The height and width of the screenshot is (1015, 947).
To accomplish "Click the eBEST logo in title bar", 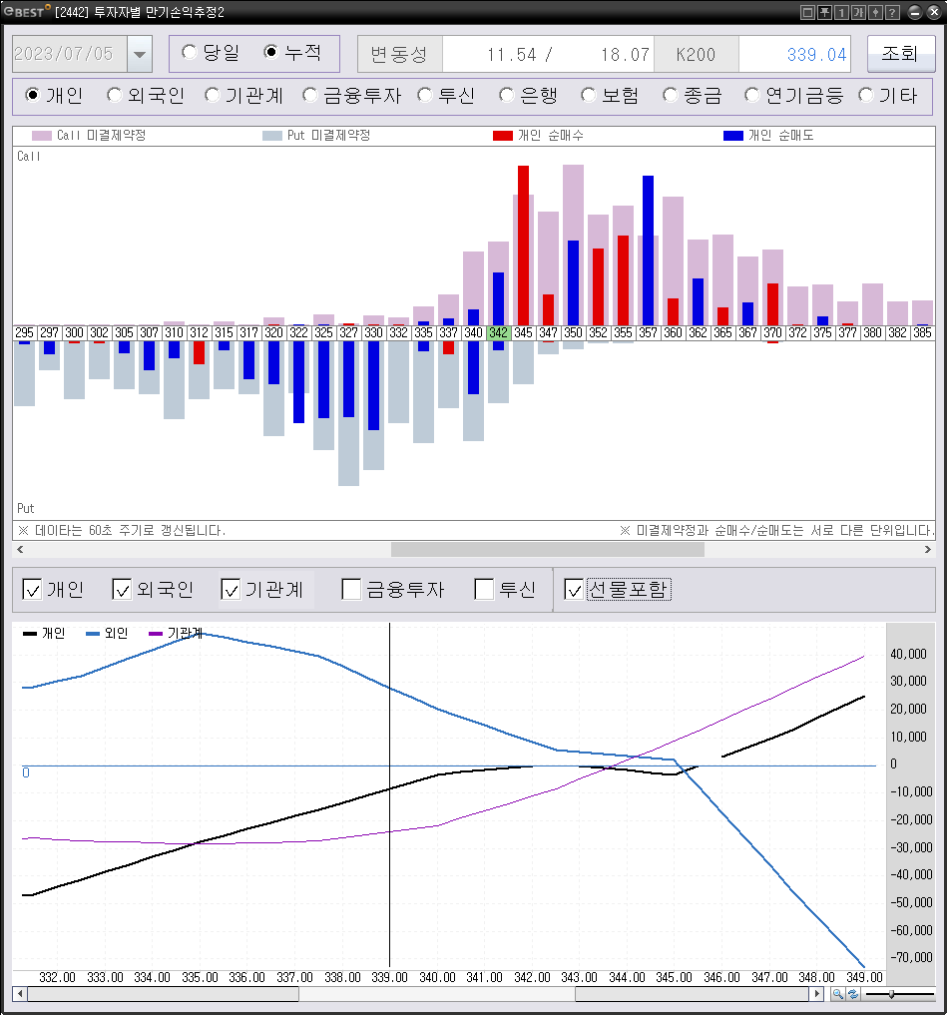I will click(x=26, y=11).
